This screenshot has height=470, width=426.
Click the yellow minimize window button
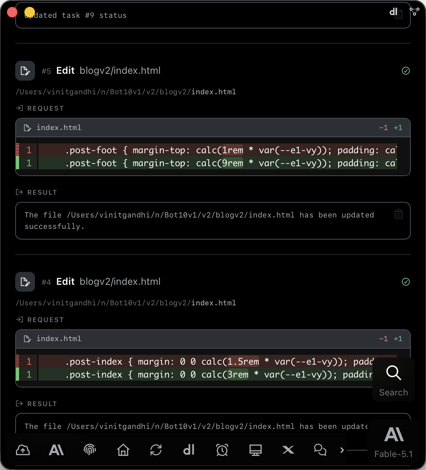coord(30,13)
